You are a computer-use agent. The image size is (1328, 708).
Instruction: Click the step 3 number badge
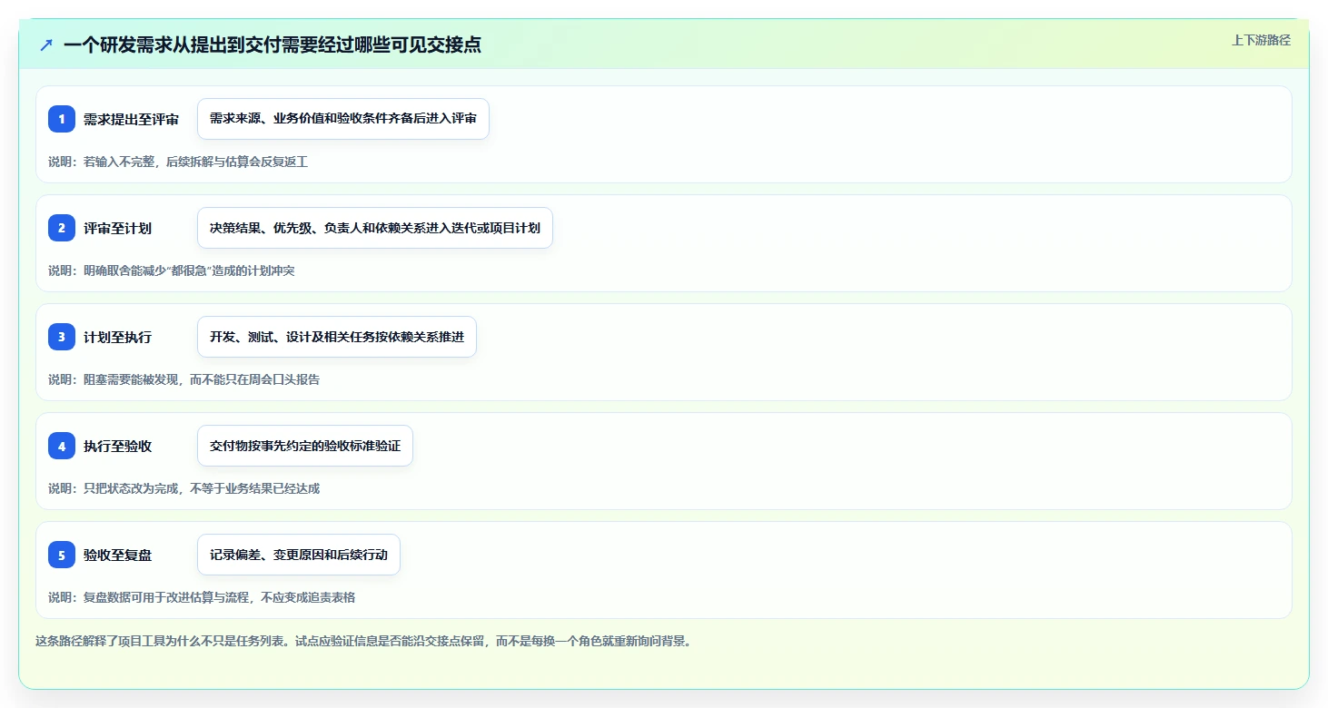coord(62,337)
